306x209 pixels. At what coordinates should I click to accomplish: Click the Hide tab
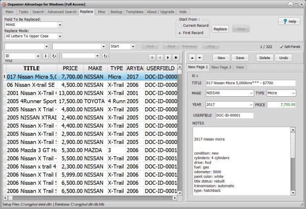coord(183,12)
